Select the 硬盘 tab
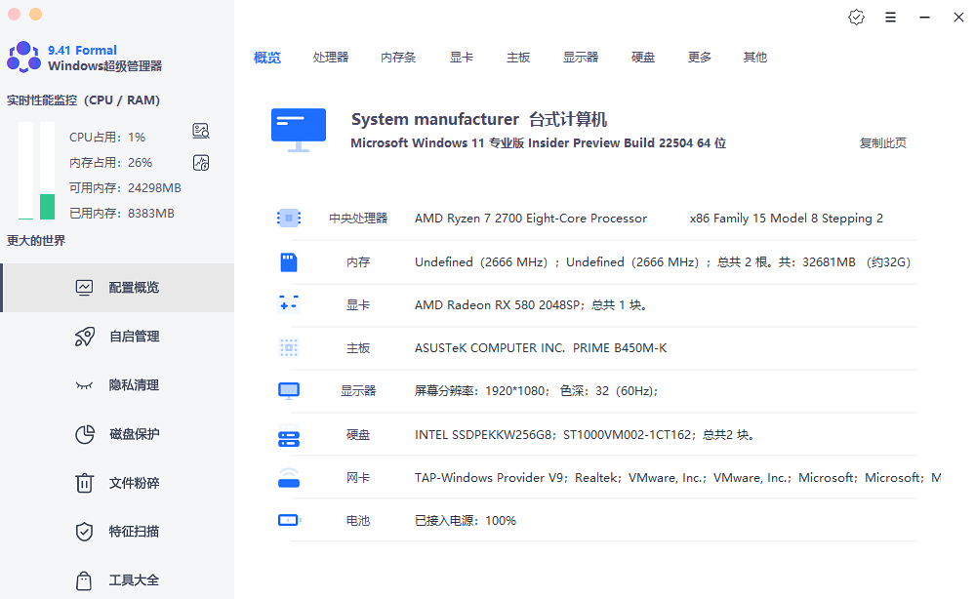Image resolution: width=975 pixels, height=599 pixels. click(643, 58)
